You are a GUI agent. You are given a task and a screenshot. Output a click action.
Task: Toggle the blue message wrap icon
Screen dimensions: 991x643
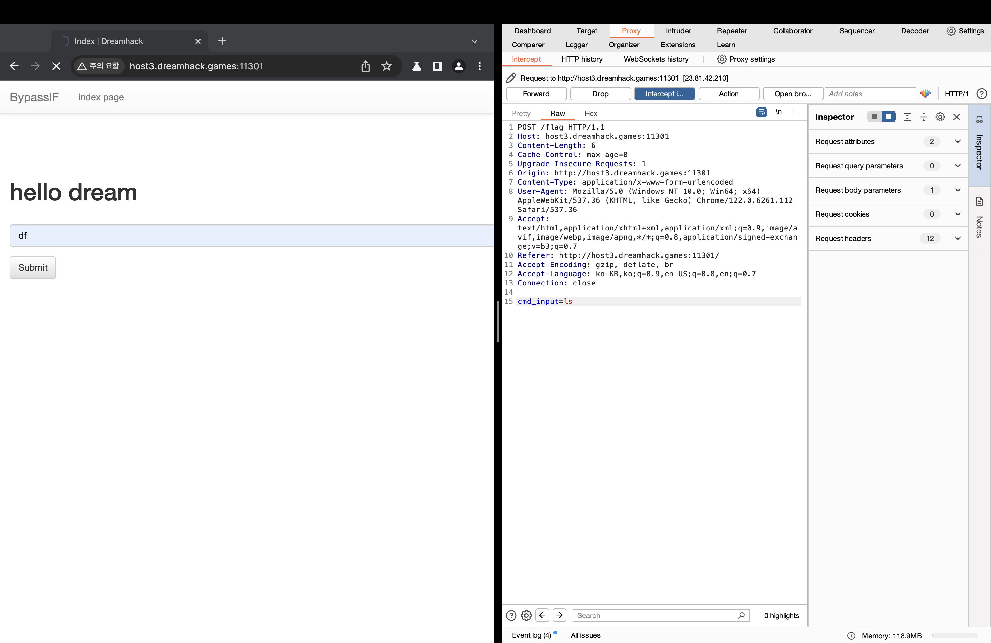tap(761, 112)
